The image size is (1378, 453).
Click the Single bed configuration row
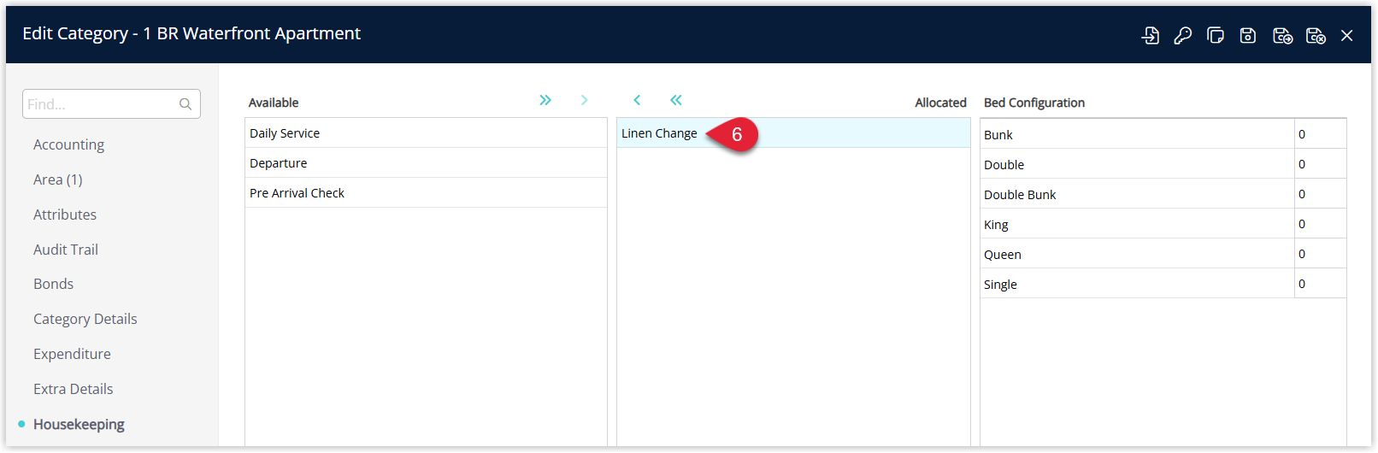[1137, 284]
